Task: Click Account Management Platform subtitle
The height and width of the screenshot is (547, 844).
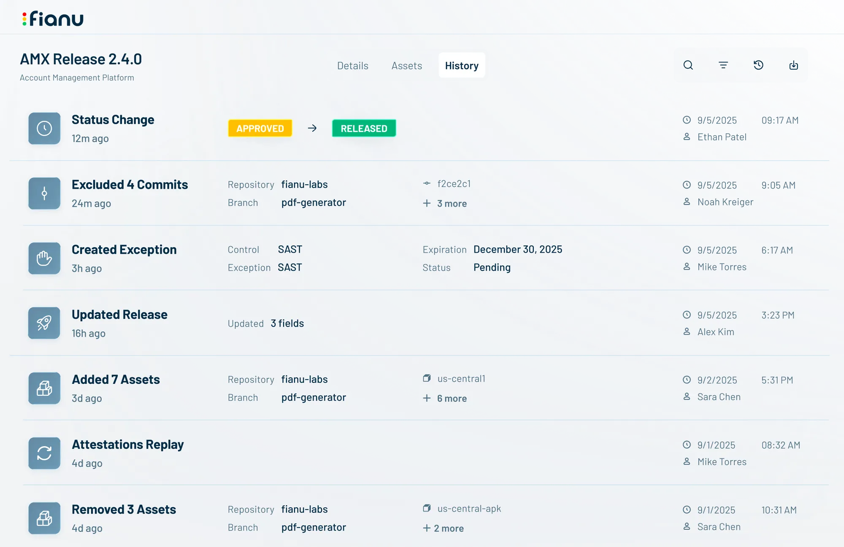Action: pos(77,78)
